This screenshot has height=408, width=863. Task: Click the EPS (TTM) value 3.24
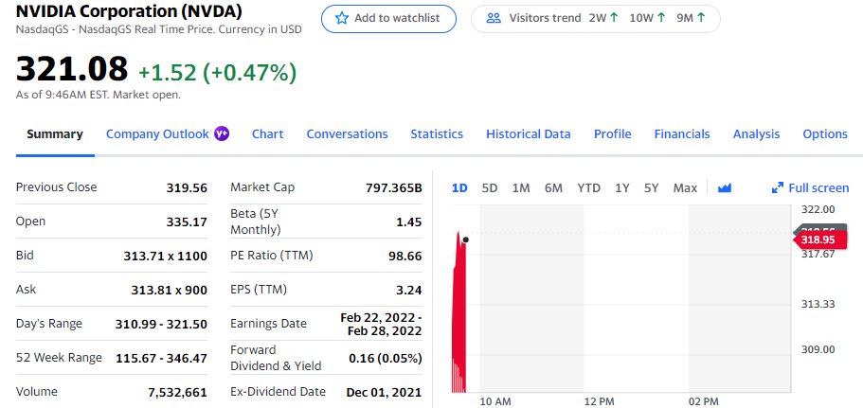(x=409, y=291)
